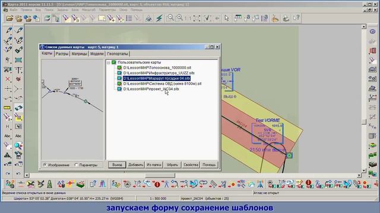Click the Помощь button in dialog

point(209,164)
